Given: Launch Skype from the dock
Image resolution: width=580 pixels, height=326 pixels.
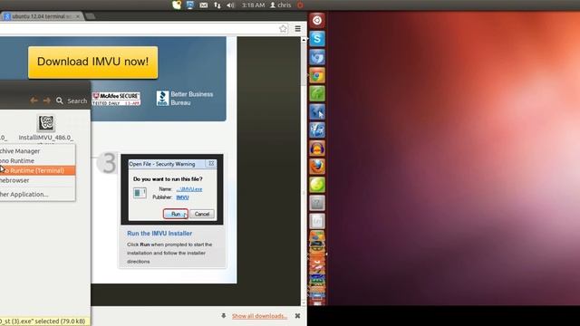Looking at the screenshot, I should [x=317, y=39].
